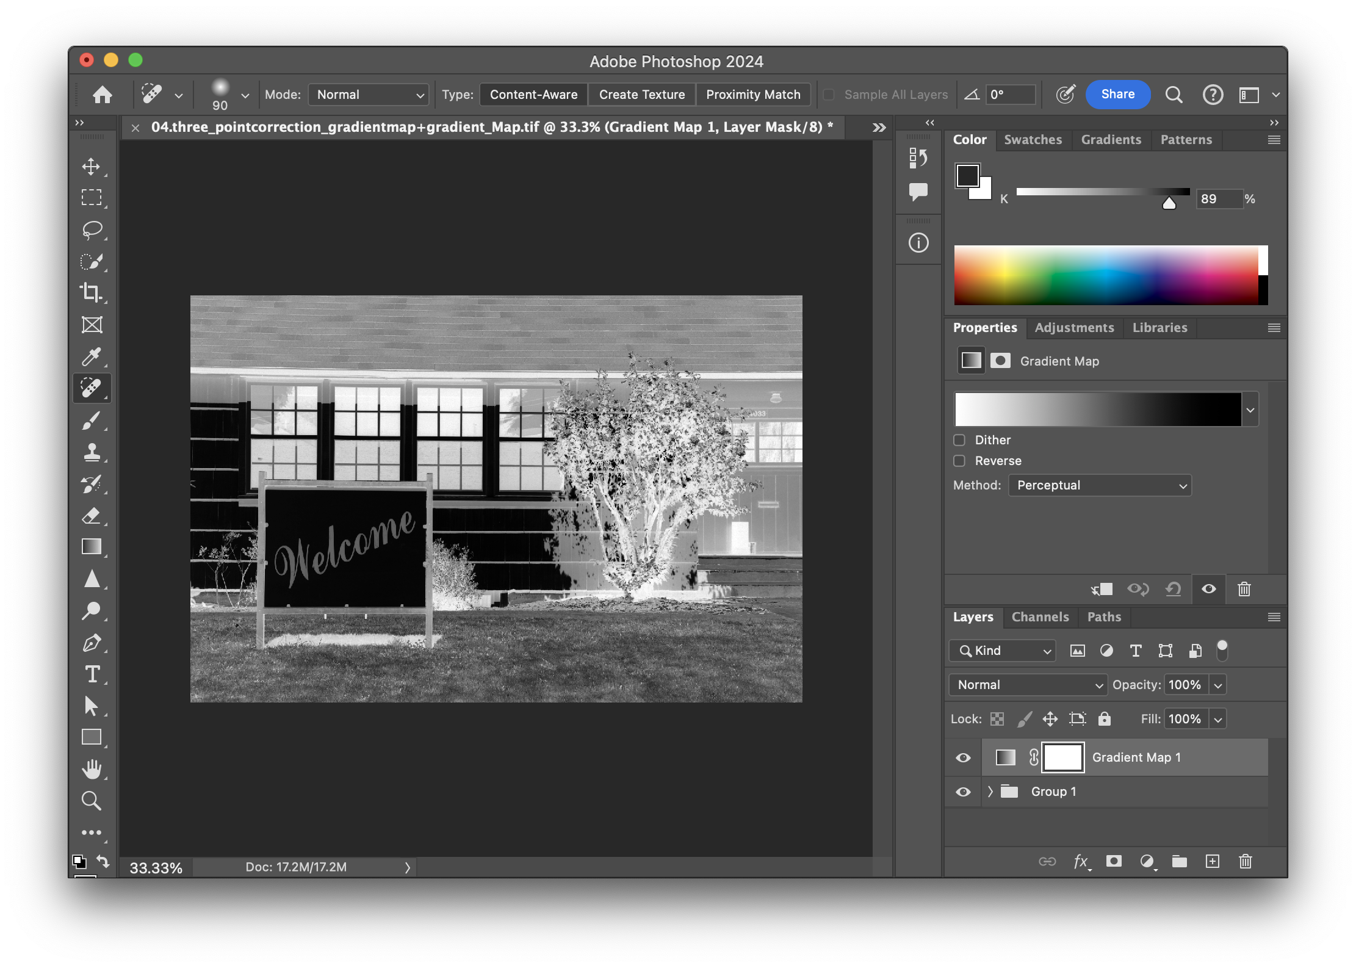Enable the Dither checkbox
Screen dimensions: 1356x968
click(959, 440)
